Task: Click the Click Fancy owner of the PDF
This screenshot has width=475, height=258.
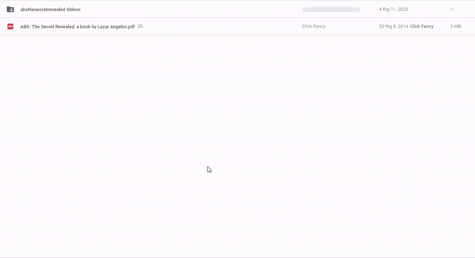Action: (314, 26)
